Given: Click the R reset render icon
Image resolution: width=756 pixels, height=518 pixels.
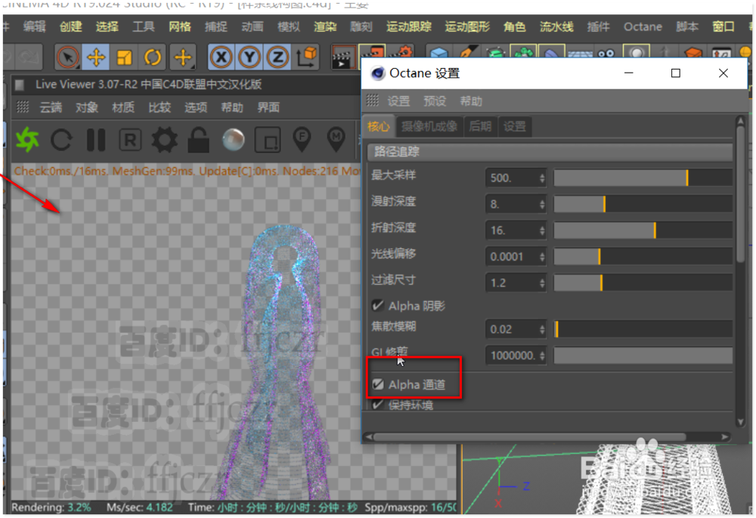Looking at the screenshot, I should (130, 140).
